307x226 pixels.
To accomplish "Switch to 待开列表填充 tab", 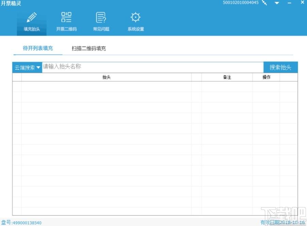I will click(38, 48).
